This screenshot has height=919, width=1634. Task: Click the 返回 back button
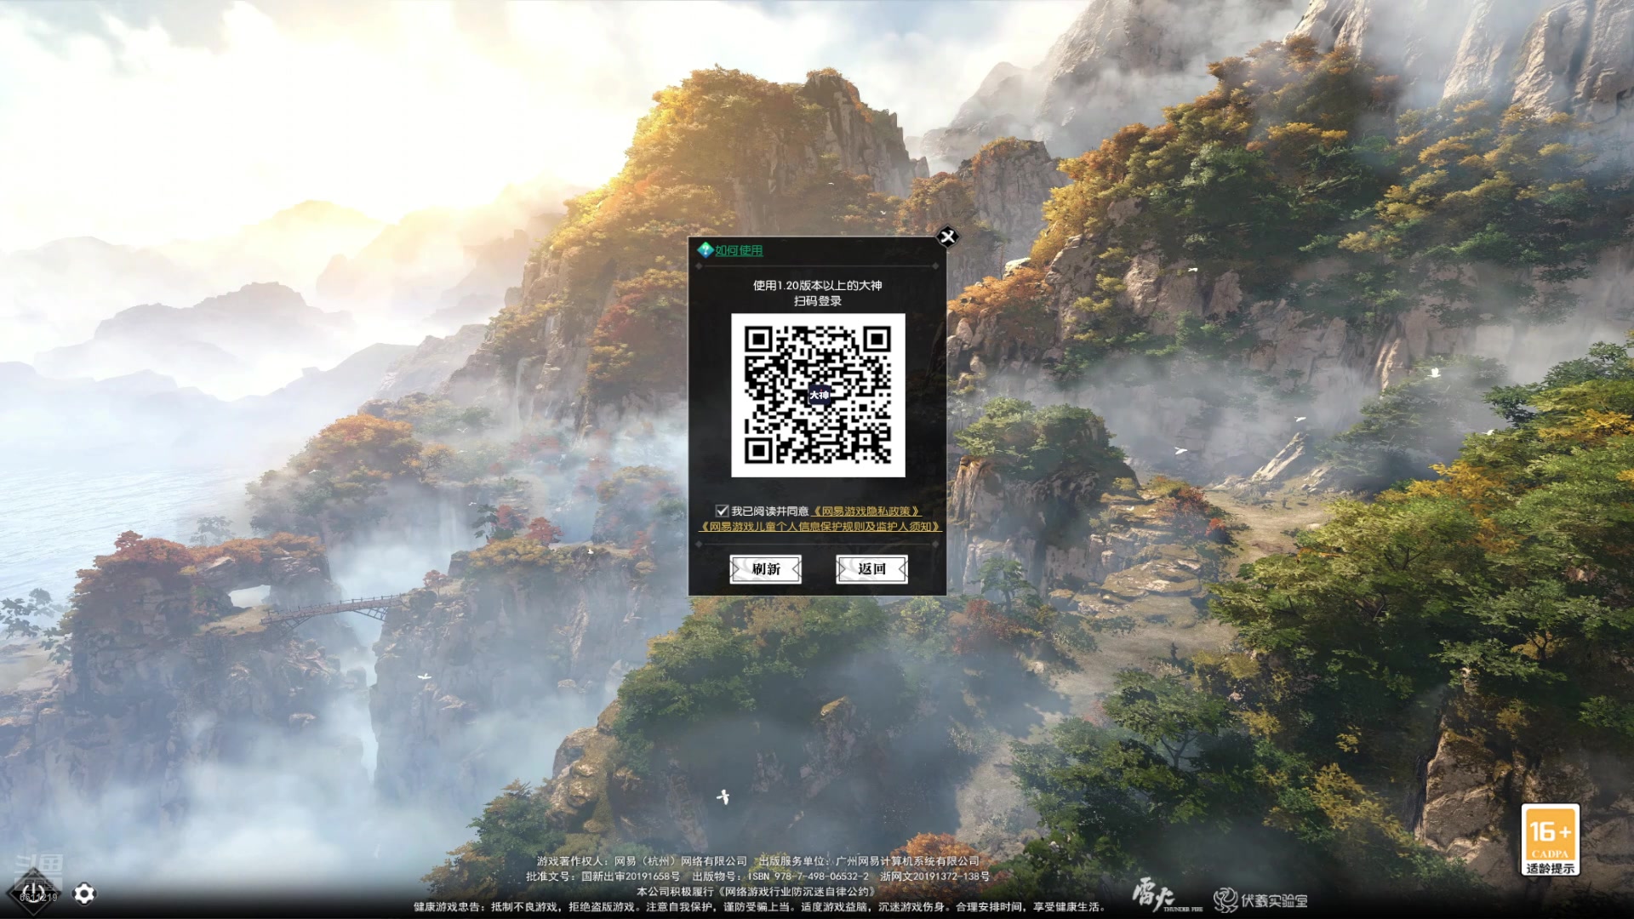pos(871,569)
